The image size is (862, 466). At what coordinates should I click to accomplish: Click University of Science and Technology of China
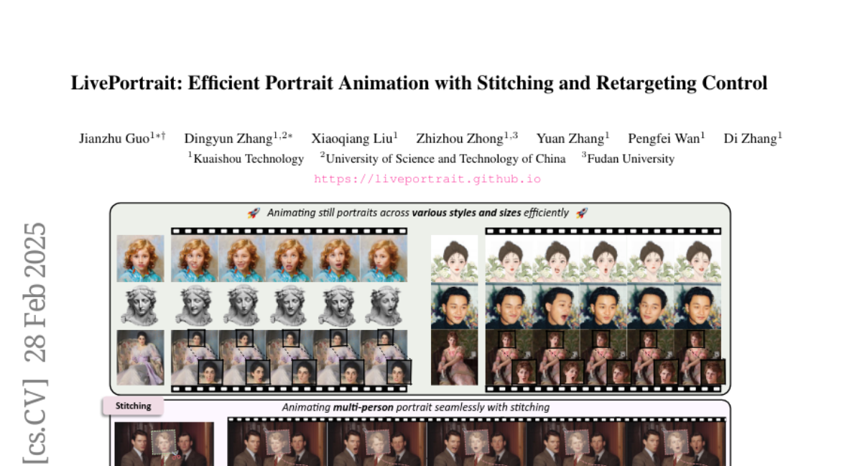(x=444, y=159)
